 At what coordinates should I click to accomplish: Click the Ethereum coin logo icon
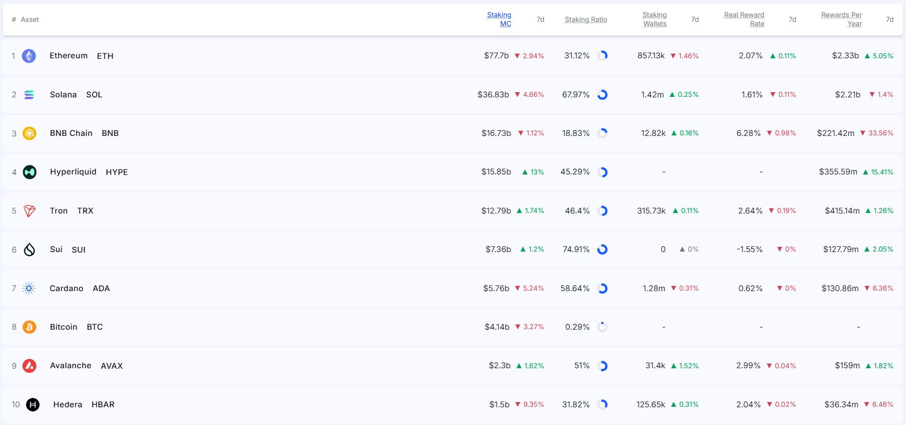tap(29, 56)
